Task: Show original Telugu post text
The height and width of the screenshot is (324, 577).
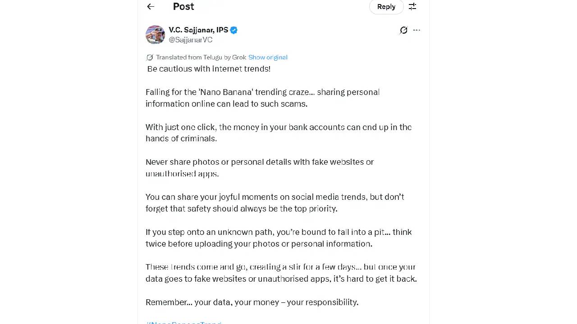Action: coord(268,57)
